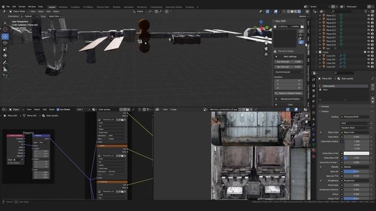The height and width of the screenshot is (211, 376).
Task: Toggle visibility of the Cargo collection
Action: coord(368,52)
